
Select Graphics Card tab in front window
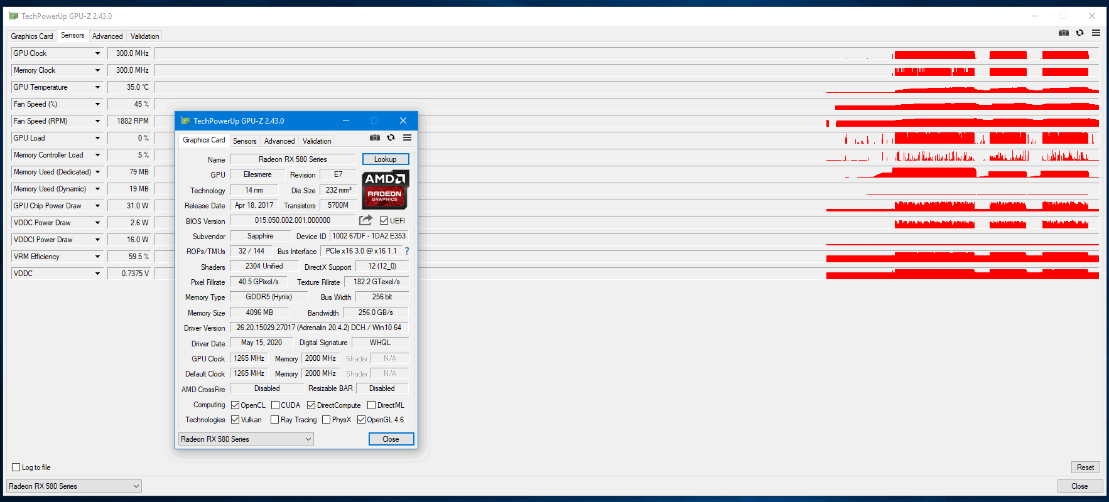pyautogui.click(x=204, y=140)
